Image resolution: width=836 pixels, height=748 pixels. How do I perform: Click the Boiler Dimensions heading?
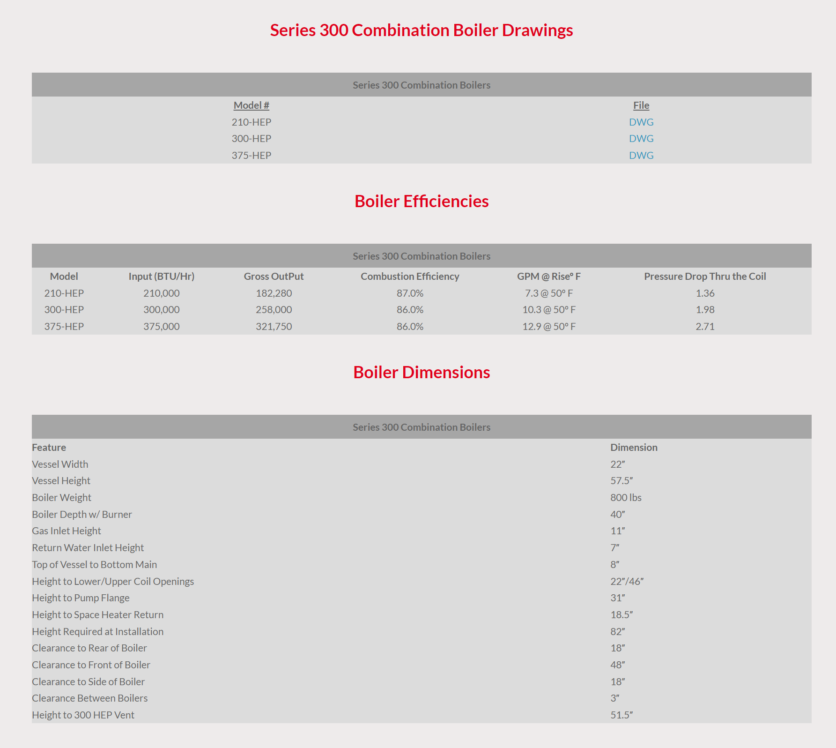421,372
